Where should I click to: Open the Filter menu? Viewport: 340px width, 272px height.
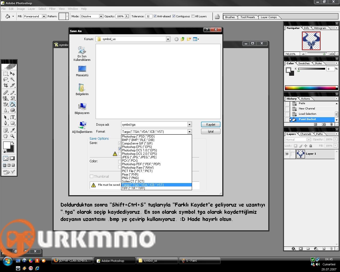pyautogui.click(x=52, y=9)
